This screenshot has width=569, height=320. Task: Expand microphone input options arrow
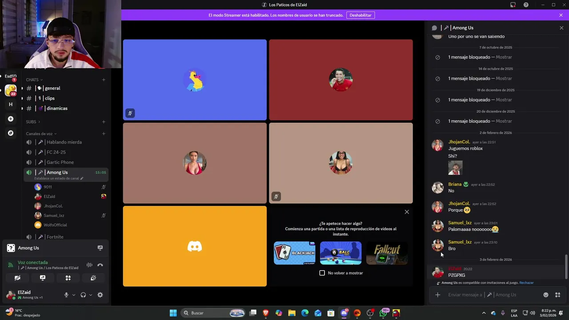click(74, 295)
